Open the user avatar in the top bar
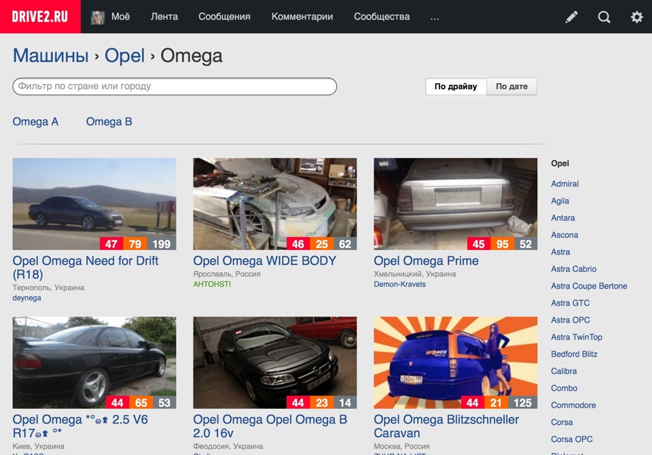 pyautogui.click(x=98, y=17)
